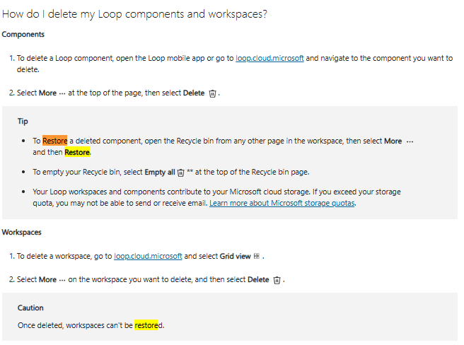Image resolution: width=464 pixels, height=345 pixels.
Task: Open loop.cloud.microsoft link under Workspaces
Action: pos(148,256)
